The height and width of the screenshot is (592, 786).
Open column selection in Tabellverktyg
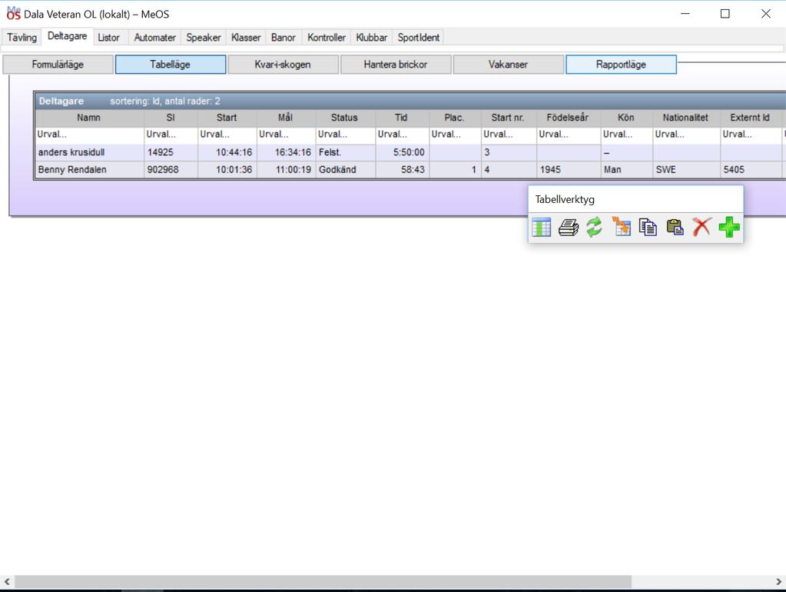coord(542,228)
